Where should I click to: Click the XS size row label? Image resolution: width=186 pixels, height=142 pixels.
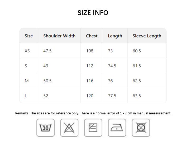(27, 51)
